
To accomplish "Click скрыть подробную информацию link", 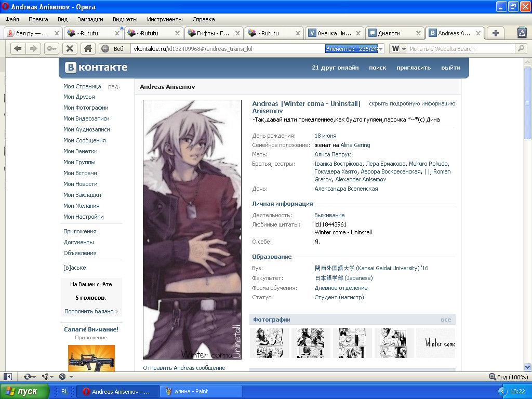I will (x=412, y=103).
